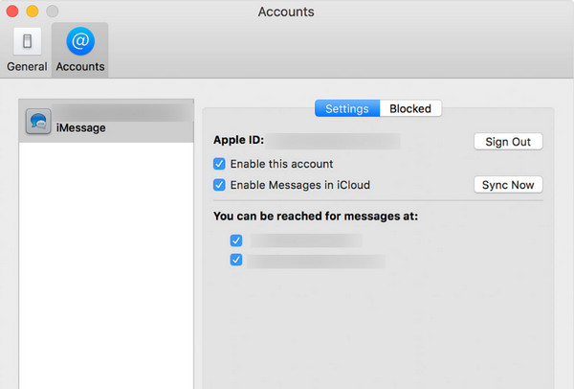Click the blurred Apple ID value
The width and height of the screenshot is (574, 389).
click(x=334, y=141)
